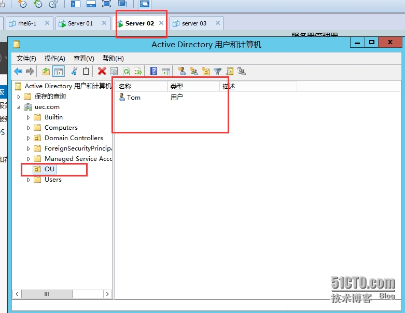405x313 pixels.
Task: Toggle VMware library sidebar view icon
Action: pos(76,4)
